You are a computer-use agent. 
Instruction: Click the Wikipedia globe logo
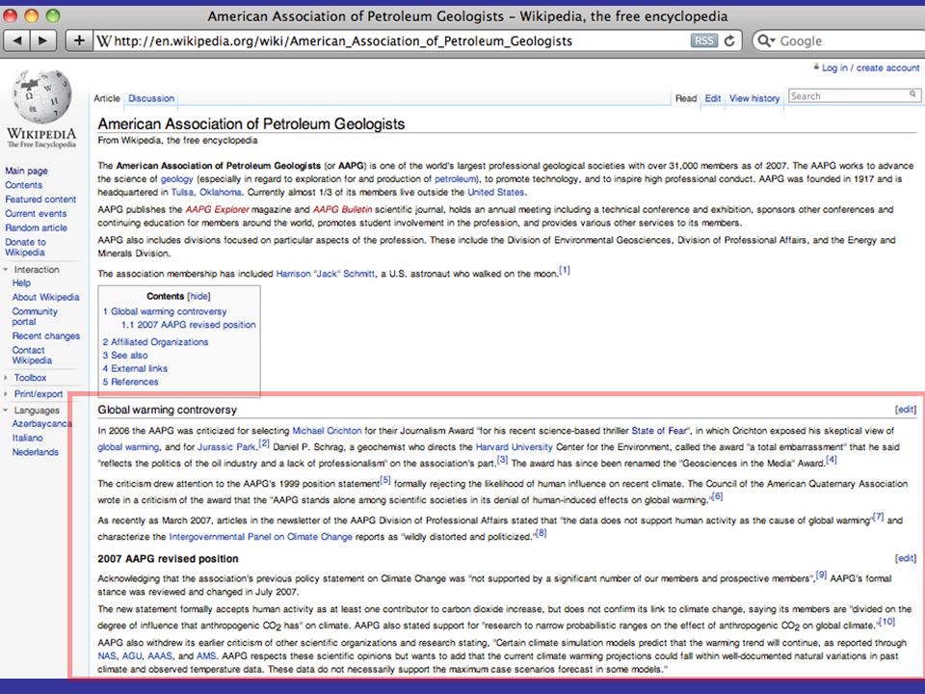pos(41,97)
